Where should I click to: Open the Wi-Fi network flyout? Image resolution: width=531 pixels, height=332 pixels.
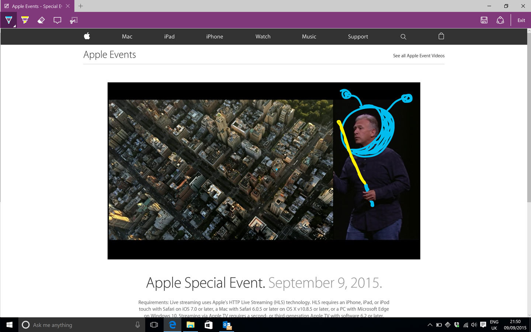(x=466, y=325)
